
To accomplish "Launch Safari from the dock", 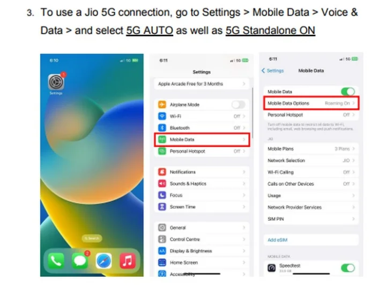I will [103, 261].
